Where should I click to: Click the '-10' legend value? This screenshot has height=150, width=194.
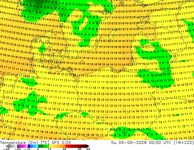pos(28,149)
